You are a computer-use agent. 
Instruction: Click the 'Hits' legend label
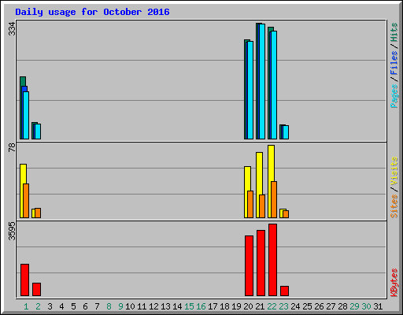[x=394, y=32]
